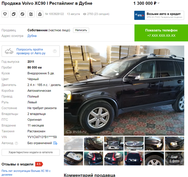Open help icon in Авто.ру check box
188x177 pixels.
[55, 51]
